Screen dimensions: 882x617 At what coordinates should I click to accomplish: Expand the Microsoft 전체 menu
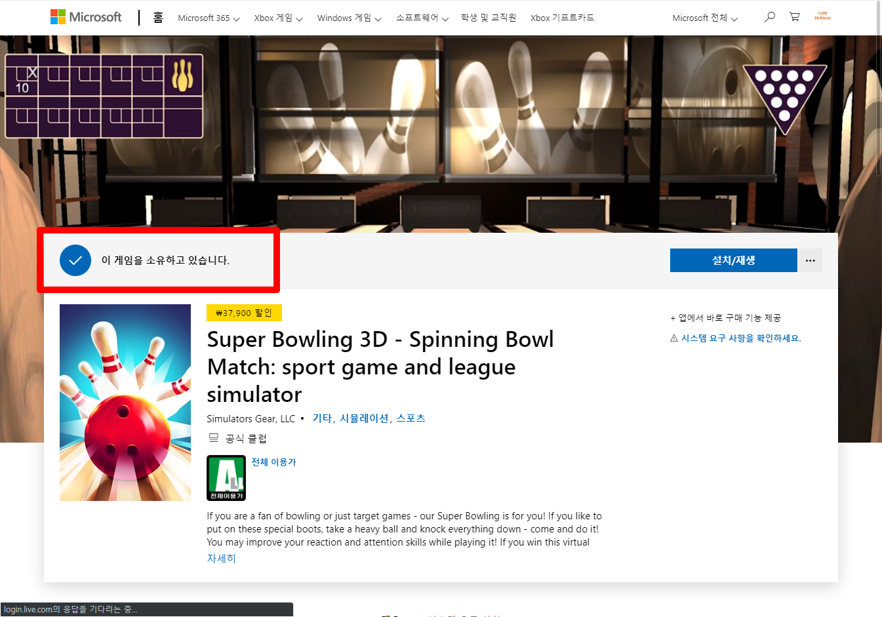tap(705, 18)
